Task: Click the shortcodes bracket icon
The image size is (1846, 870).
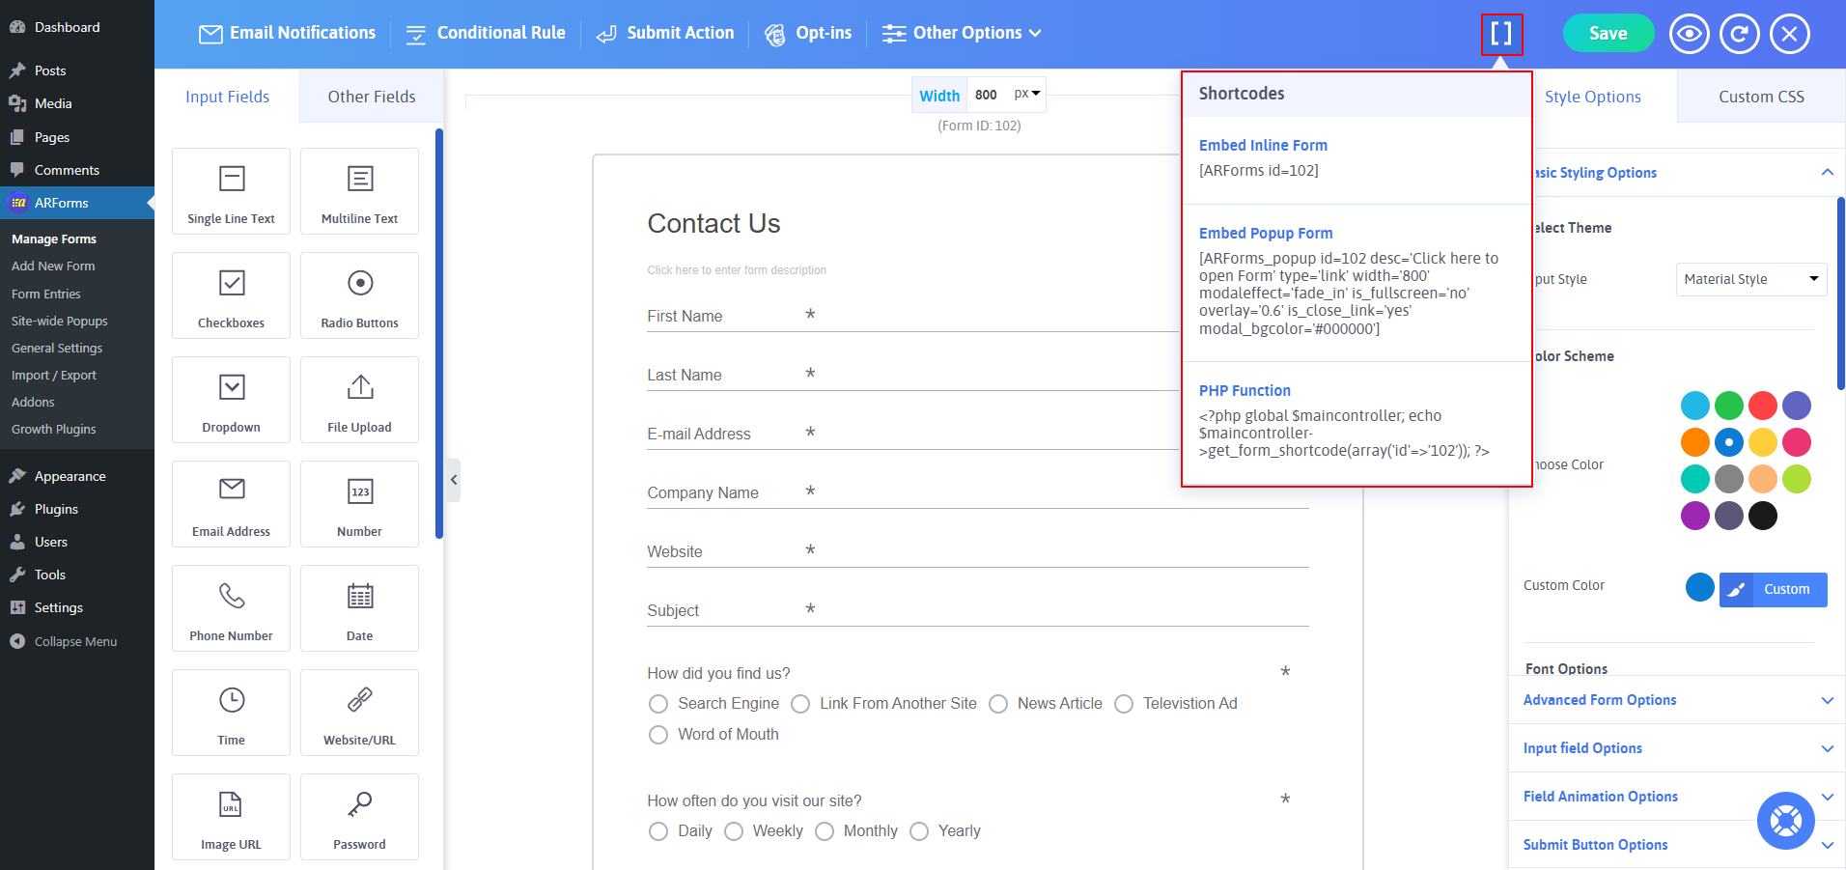Action: tap(1501, 34)
